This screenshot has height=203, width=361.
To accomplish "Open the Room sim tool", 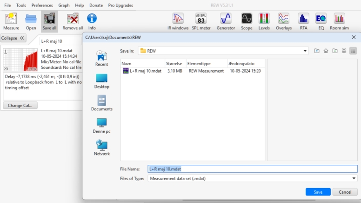I will 339,21.
